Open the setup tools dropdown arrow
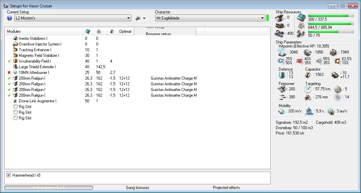The image size is (361, 193). (144, 18)
